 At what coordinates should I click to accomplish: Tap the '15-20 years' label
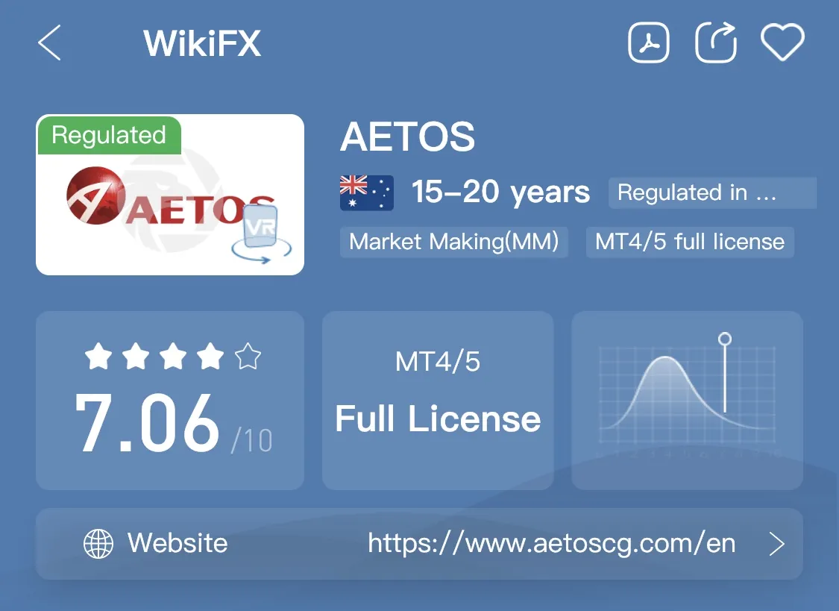500,192
